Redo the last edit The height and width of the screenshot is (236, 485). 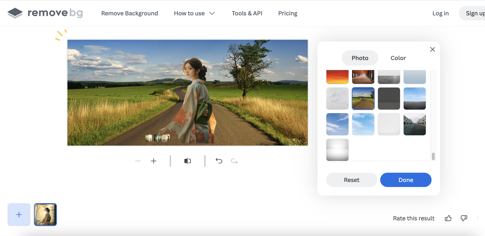[234, 161]
